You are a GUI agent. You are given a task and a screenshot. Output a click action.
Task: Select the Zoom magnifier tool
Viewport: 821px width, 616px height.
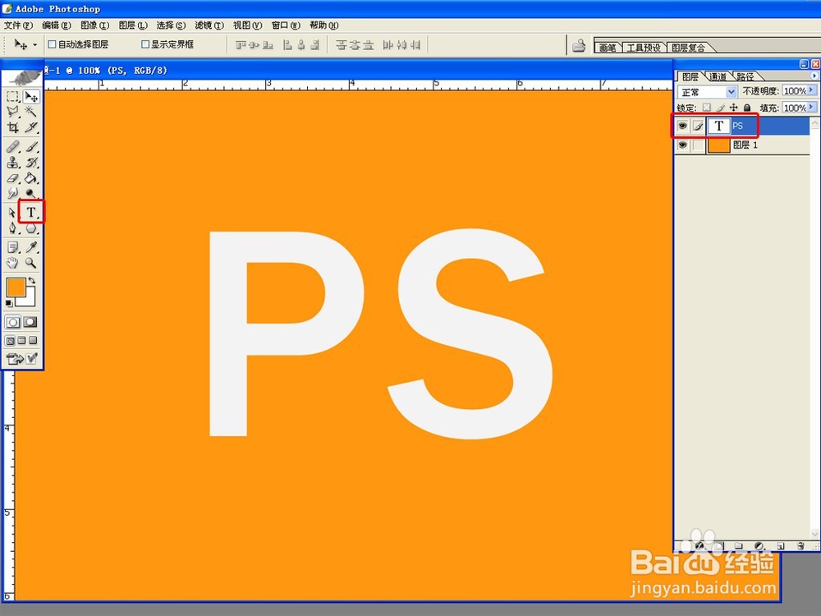tap(31, 263)
